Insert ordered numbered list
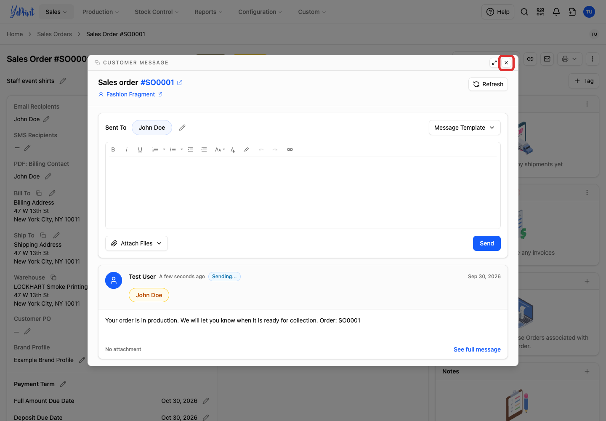The height and width of the screenshot is (421, 606). click(x=155, y=149)
